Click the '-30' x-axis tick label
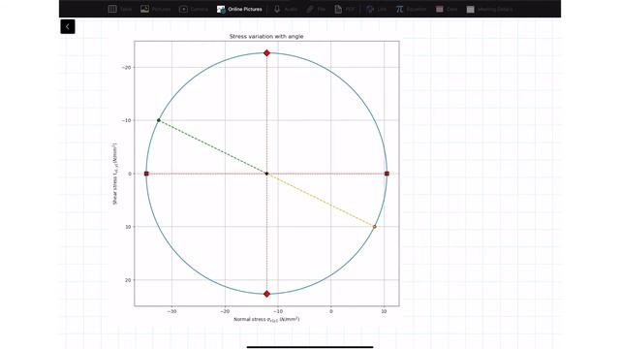620x349 pixels. point(171,311)
